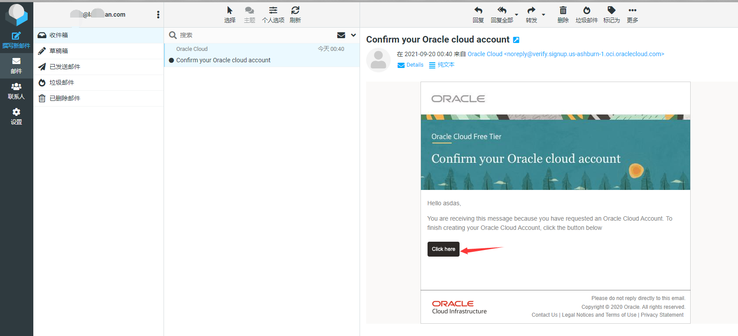This screenshot has height=336, width=738.
Task: Expand forward options dropdown arrow
Action: pos(543,14)
